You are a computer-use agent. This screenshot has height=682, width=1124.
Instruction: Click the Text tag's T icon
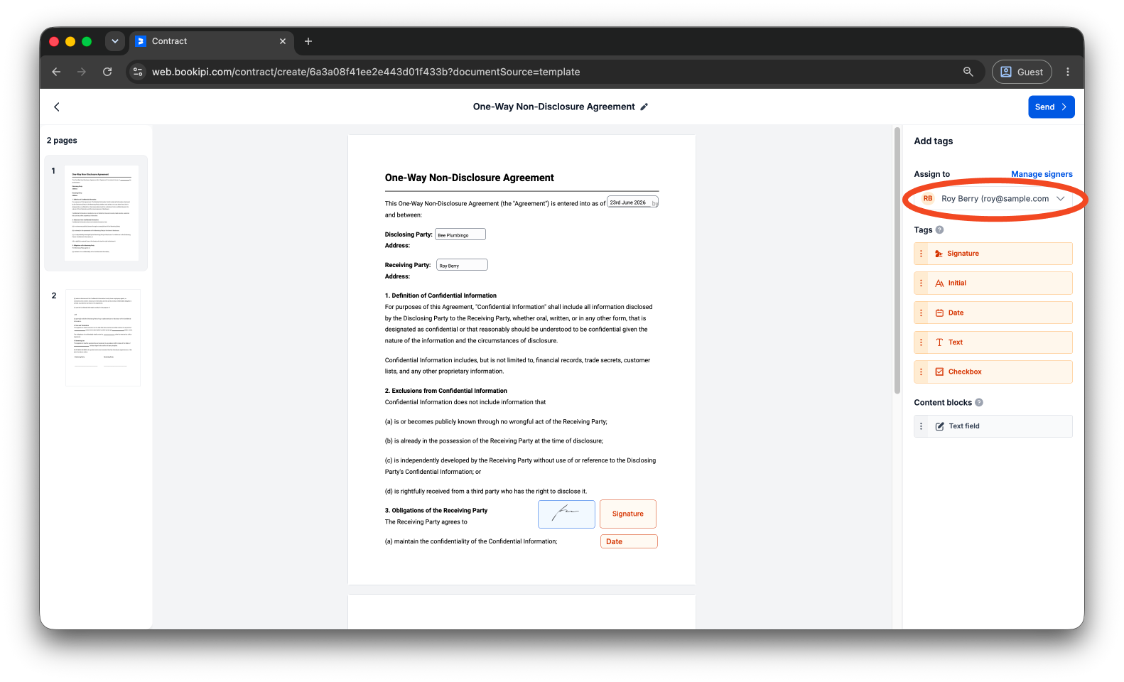pyautogui.click(x=939, y=342)
